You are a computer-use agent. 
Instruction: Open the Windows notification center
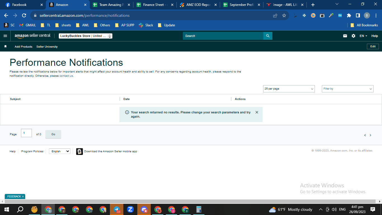pos(373,209)
